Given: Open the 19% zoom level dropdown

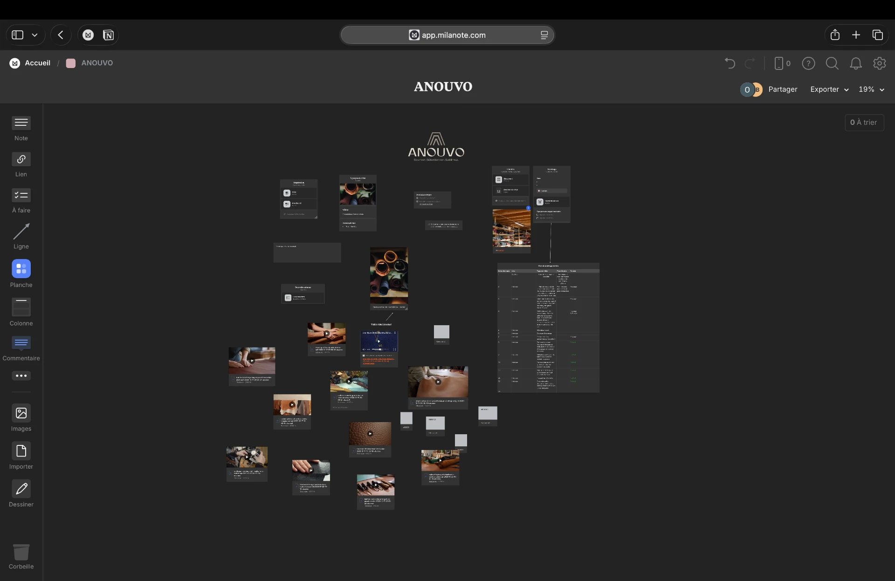Looking at the screenshot, I should (871, 89).
